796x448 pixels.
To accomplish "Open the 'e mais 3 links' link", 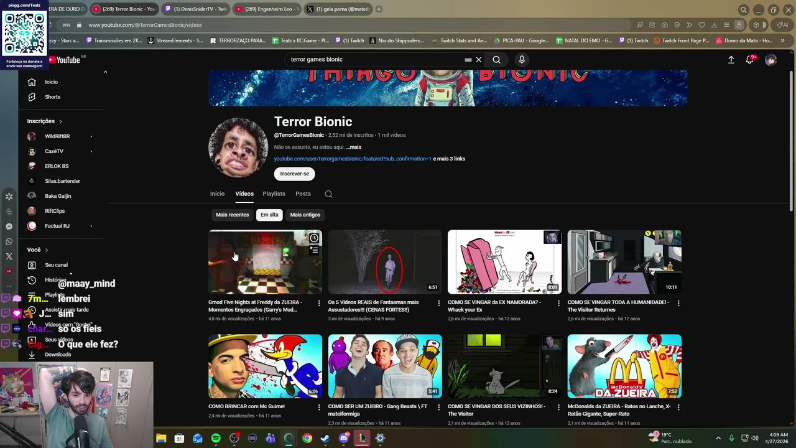I will pos(449,159).
